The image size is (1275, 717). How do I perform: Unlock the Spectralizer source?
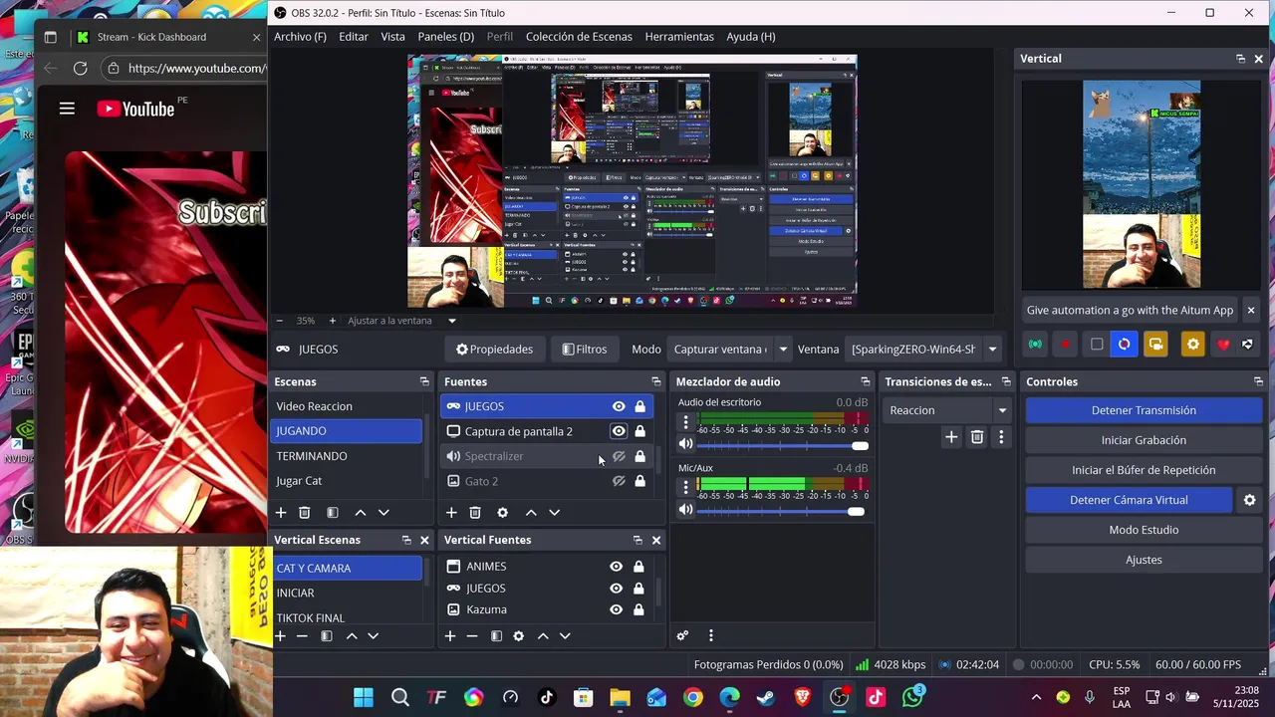coord(640,456)
